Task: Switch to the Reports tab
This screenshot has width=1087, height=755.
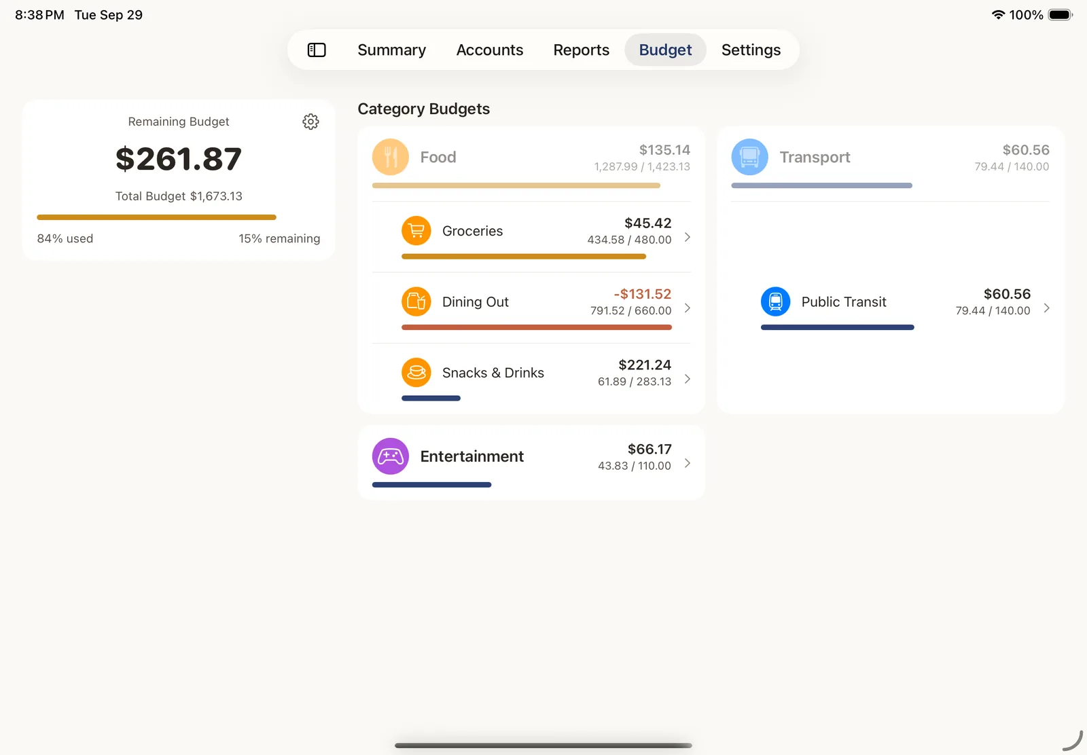Action: coord(582,50)
